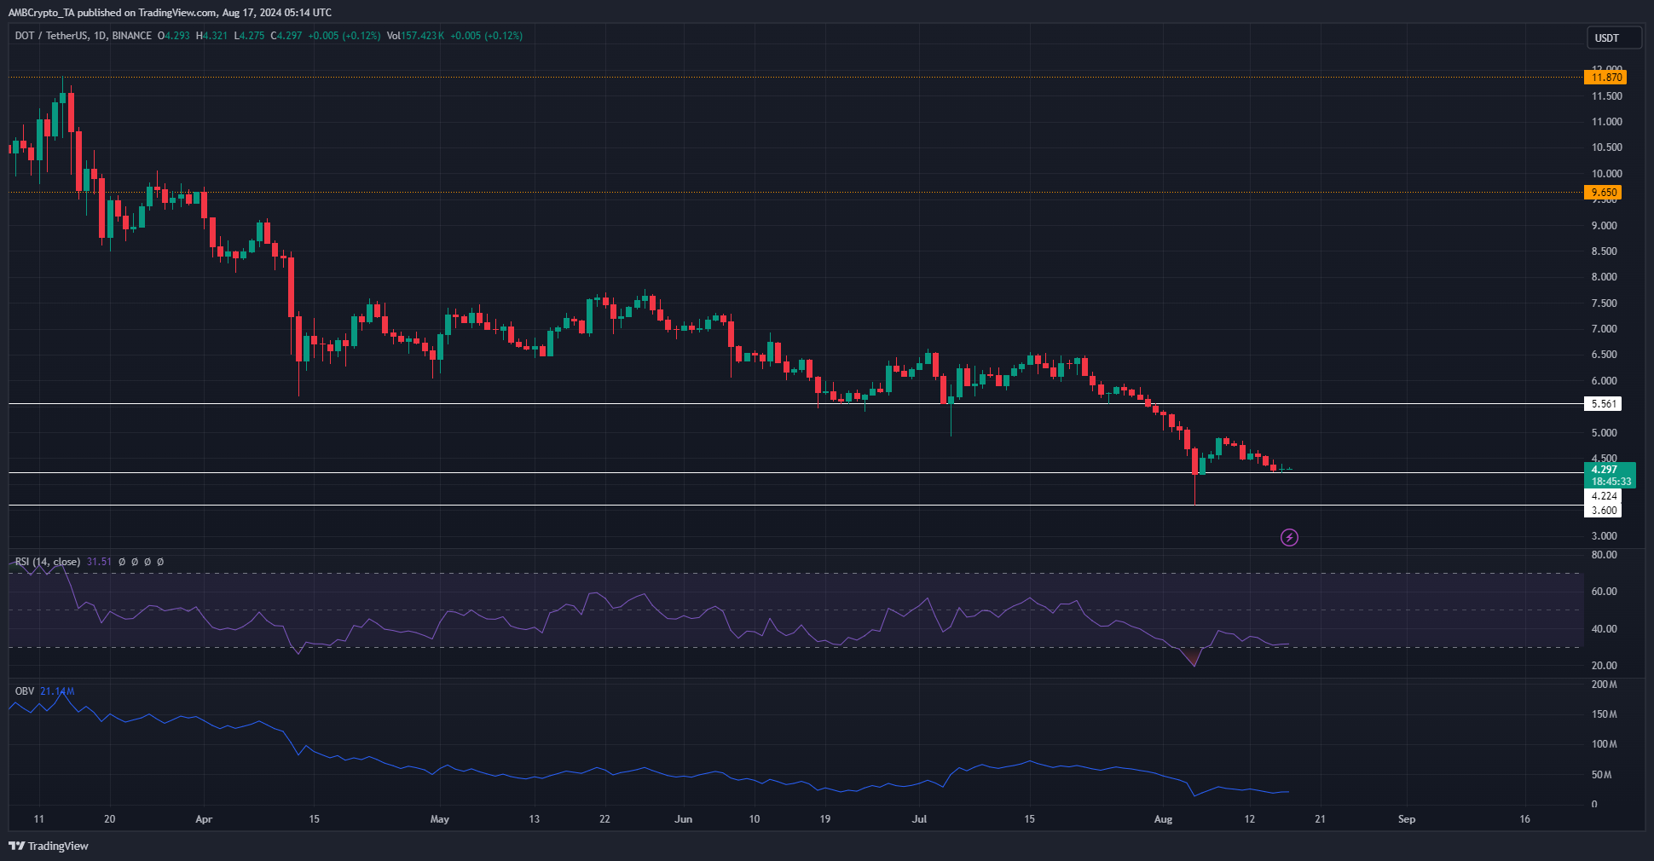Click the close price C4.297 readout

pos(286,36)
